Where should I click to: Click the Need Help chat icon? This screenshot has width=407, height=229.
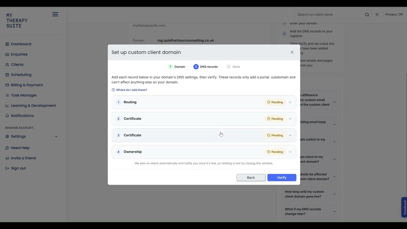(7, 148)
